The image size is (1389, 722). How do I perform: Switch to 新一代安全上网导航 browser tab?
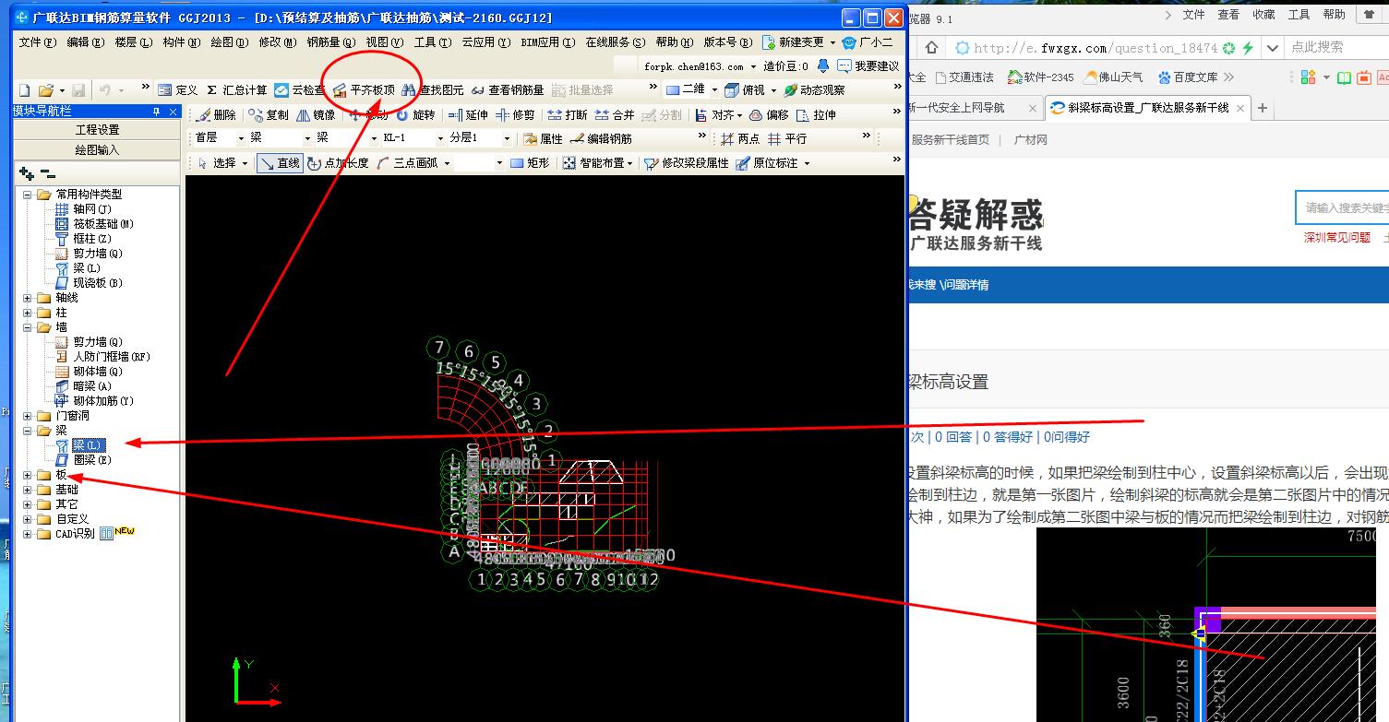[975, 108]
